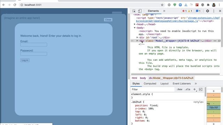This screenshot has width=223, height=125.
Task: Go back using browser back arrow
Action: [4, 5]
